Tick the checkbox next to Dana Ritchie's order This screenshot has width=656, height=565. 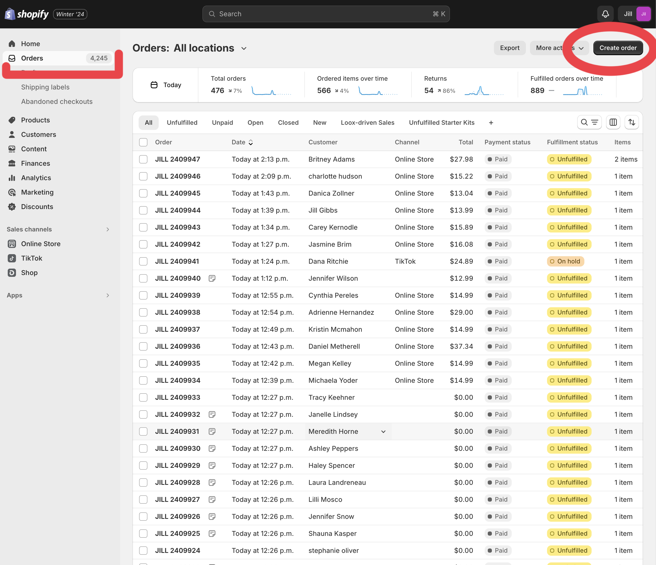[143, 261]
